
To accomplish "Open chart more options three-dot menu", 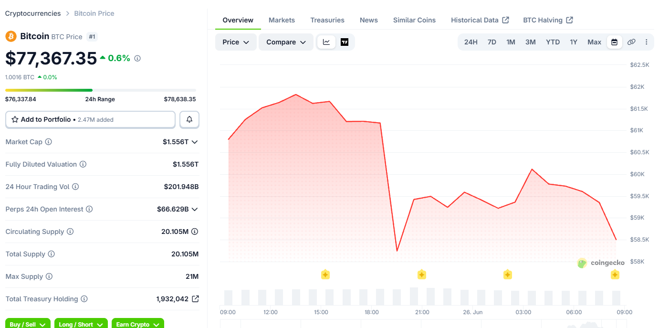I will point(647,42).
